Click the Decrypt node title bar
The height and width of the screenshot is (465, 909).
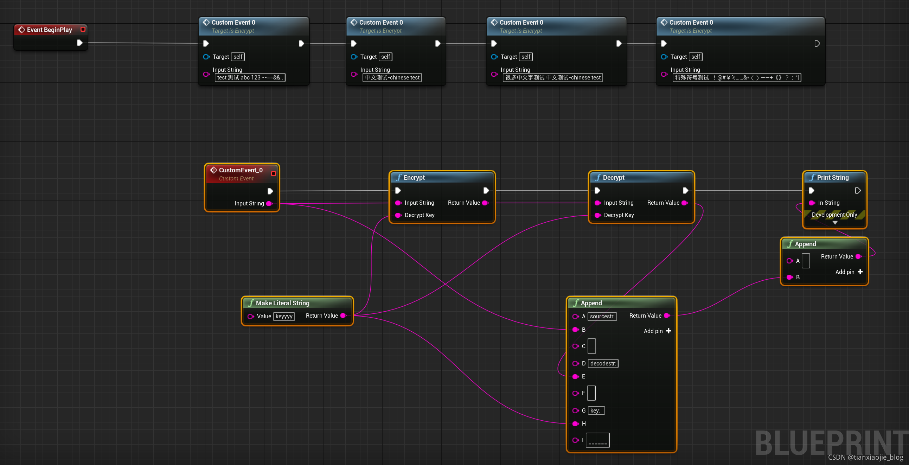641,177
